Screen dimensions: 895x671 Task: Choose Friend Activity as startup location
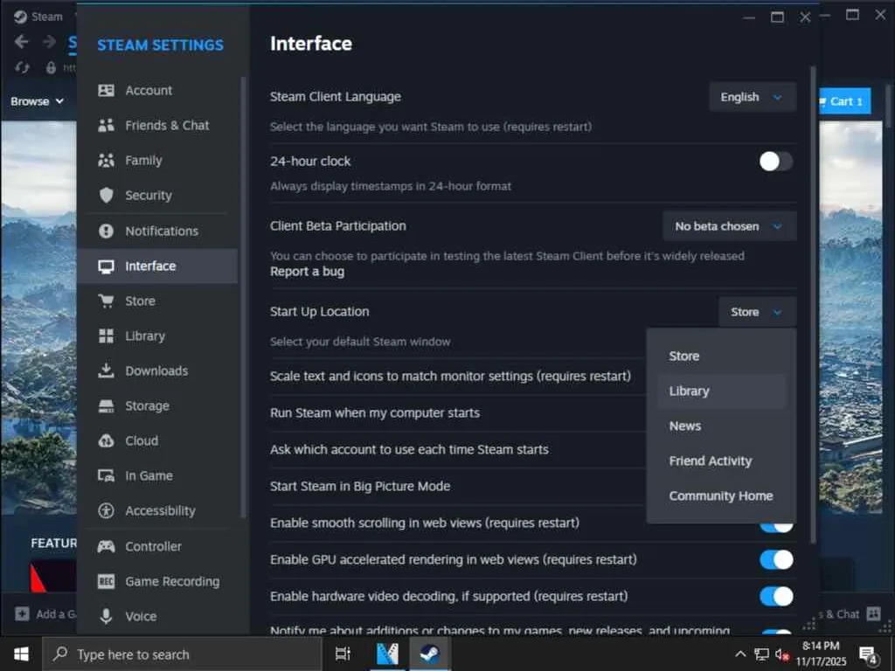click(721, 461)
